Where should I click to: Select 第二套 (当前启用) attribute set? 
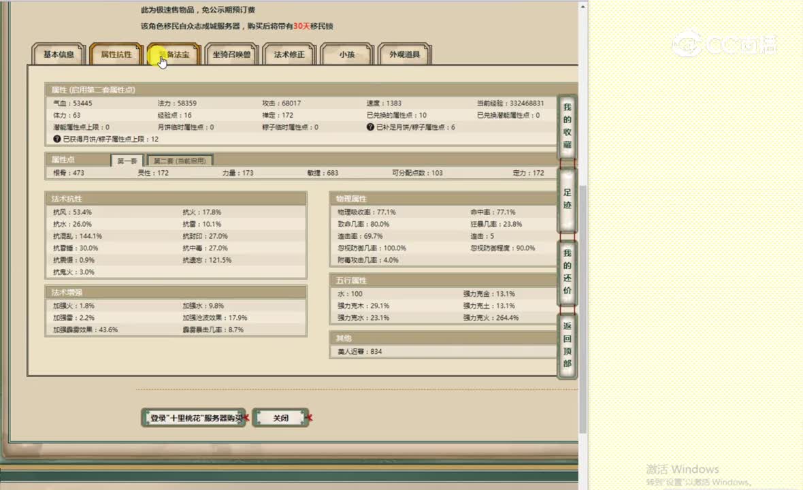pos(180,161)
